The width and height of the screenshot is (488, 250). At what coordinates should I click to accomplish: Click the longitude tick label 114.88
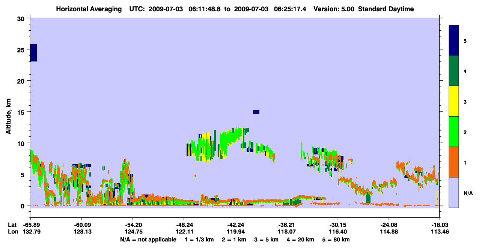click(x=388, y=232)
